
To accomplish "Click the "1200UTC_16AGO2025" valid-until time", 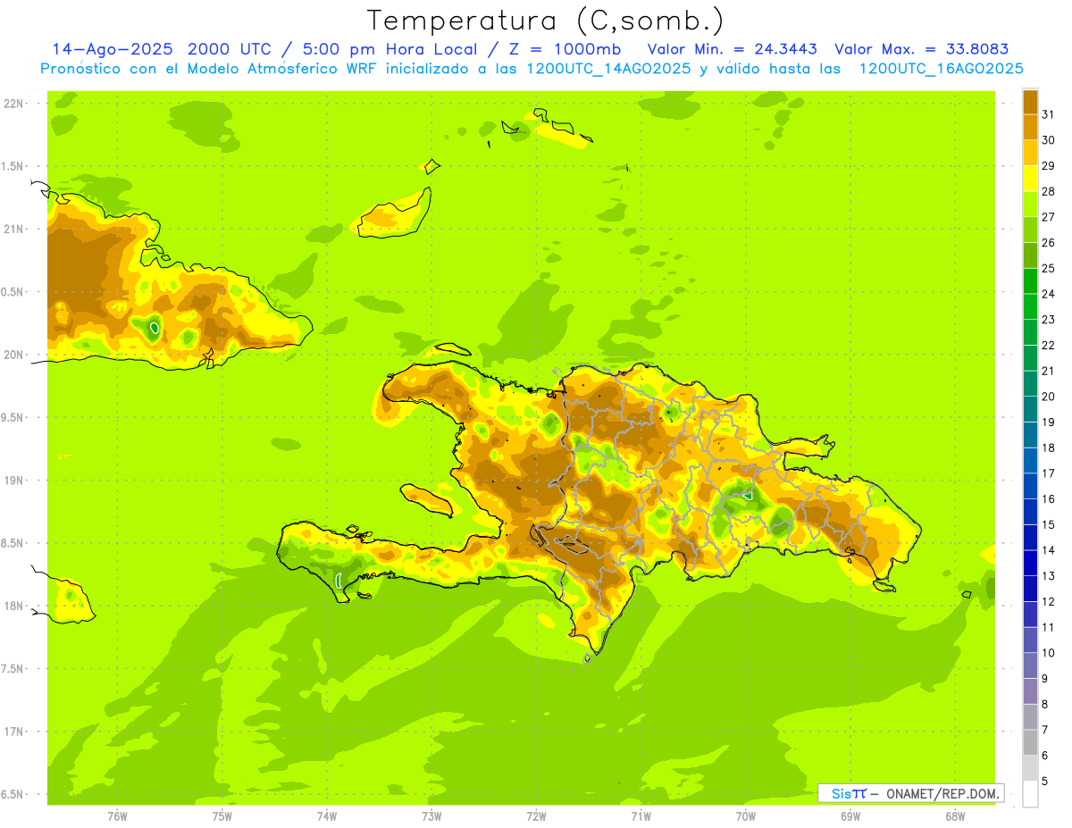I will point(941,69).
